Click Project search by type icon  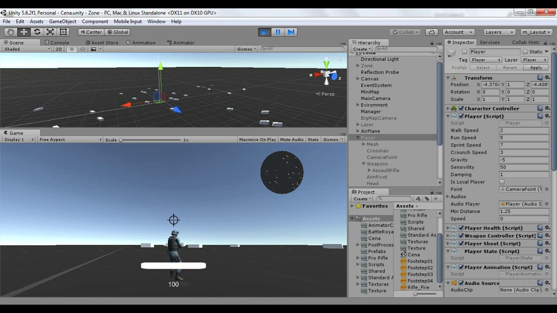tap(419, 199)
